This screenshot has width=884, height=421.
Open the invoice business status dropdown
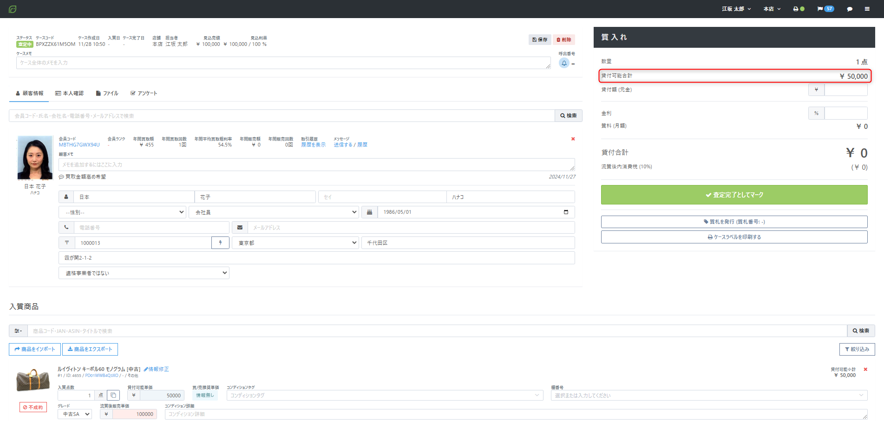click(144, 273)
